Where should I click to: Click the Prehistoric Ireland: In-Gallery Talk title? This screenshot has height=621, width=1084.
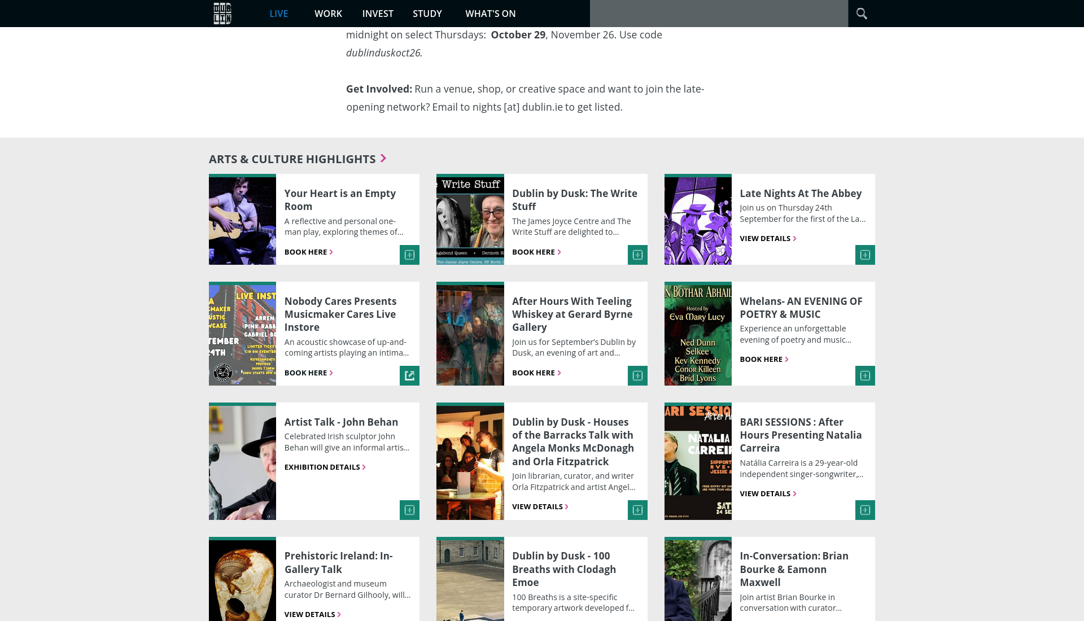coord(339,562)
